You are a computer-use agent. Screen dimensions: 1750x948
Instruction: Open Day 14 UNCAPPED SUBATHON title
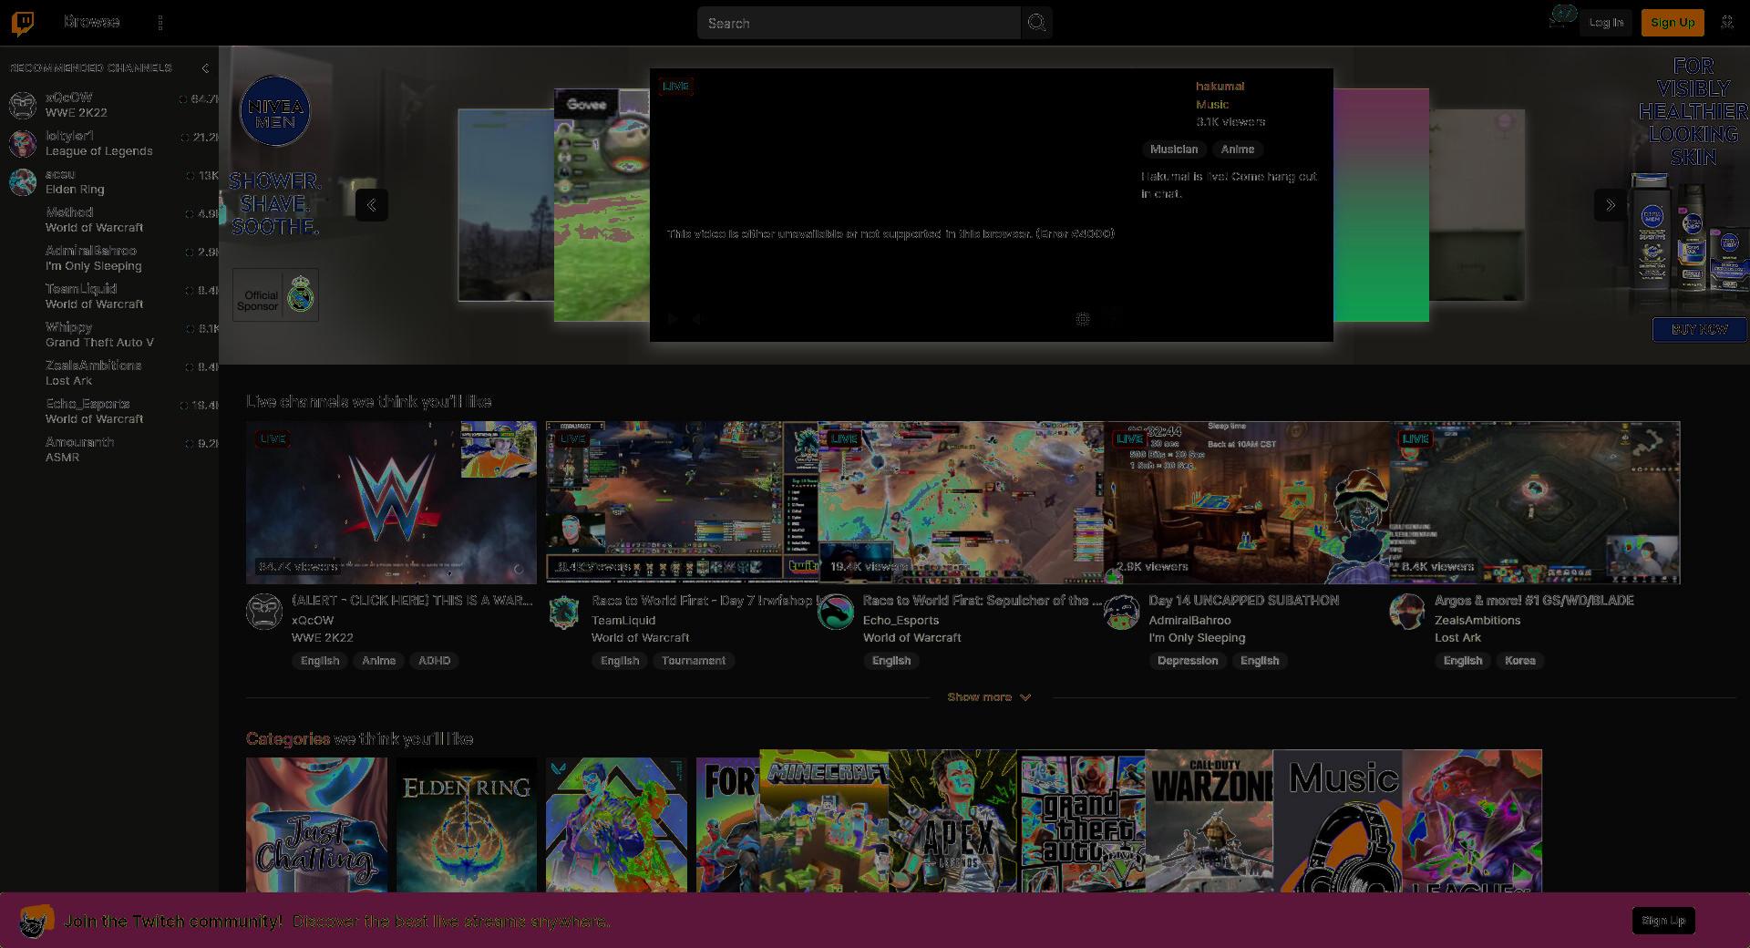(x=1244, y=601)
